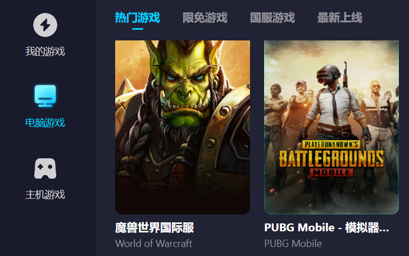Switch to the 热门游戏 tab
Screen dimensions: 409x256
point(138,18)
